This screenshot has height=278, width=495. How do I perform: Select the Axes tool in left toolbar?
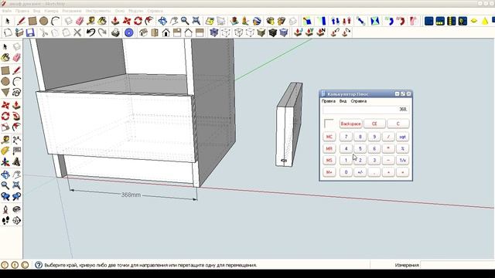pyautogui.click(x=5, y=162)
